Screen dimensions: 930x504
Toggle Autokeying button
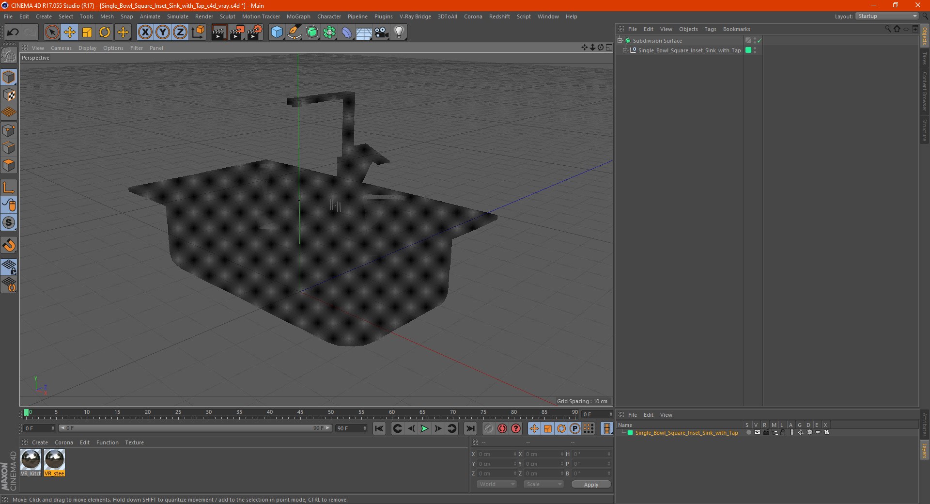[x=502, y=428]
